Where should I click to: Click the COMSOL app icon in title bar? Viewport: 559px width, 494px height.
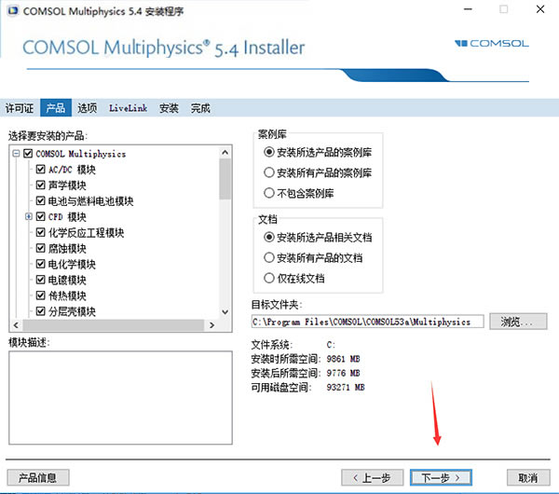pyautogui.click(x=12, y=11)
